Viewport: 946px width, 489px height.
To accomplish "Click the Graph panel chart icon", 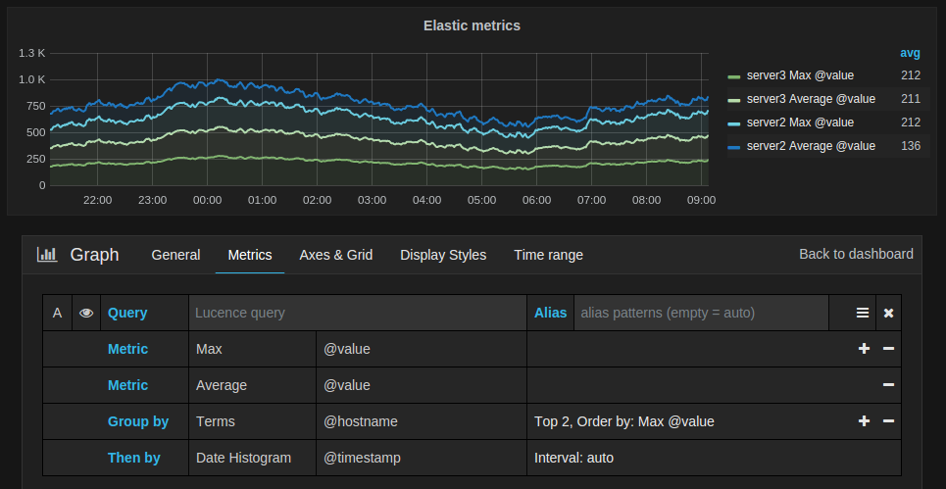I will pos(47,255).
